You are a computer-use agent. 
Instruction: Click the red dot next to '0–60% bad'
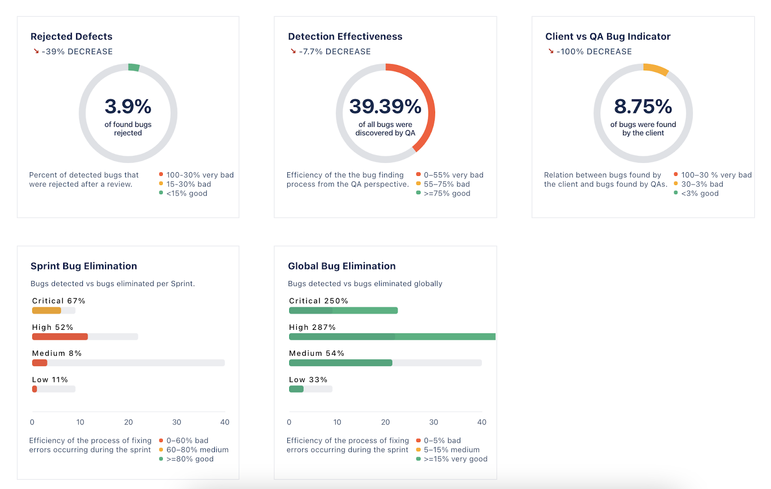coord(161,440)
